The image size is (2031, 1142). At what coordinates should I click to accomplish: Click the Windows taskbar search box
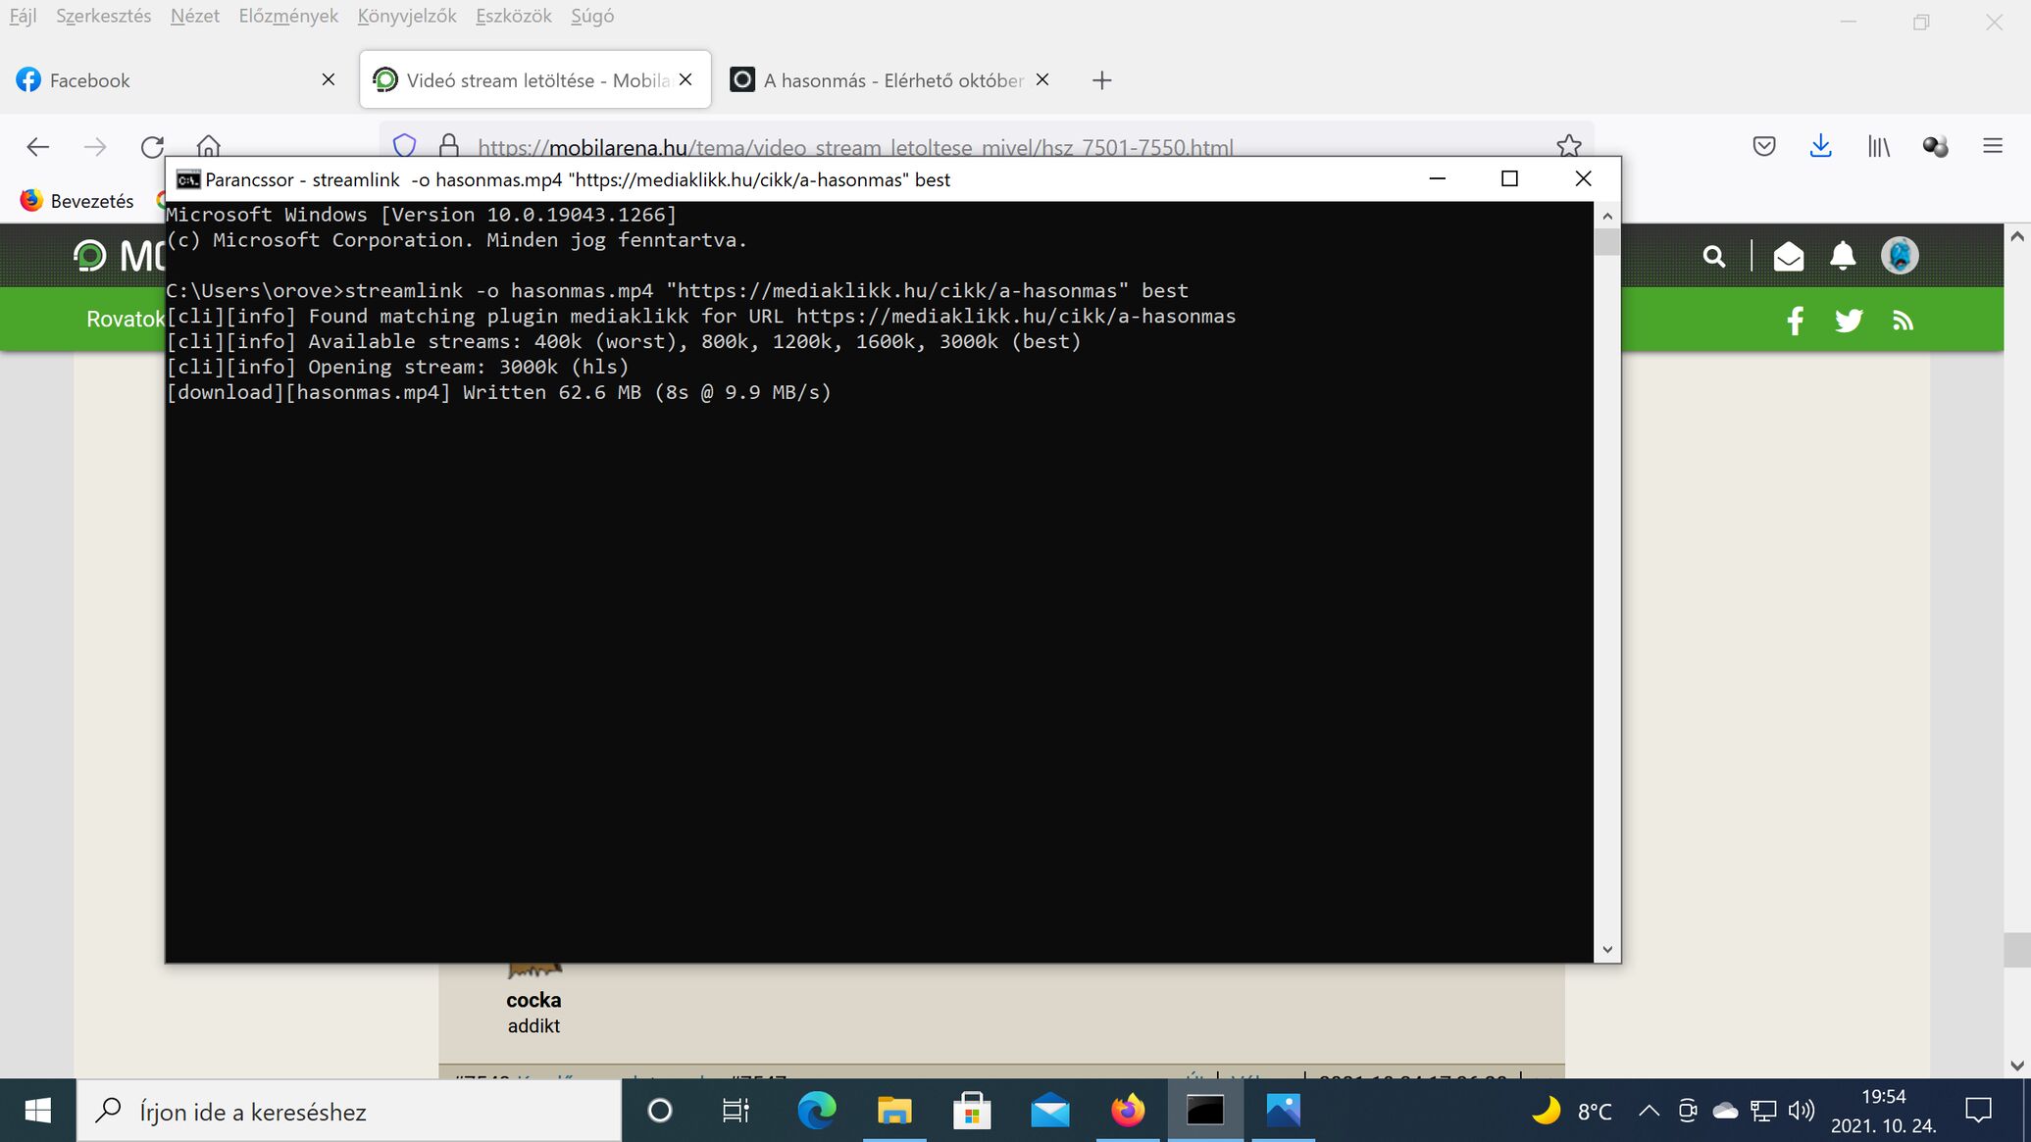(x=349, y=1112)
